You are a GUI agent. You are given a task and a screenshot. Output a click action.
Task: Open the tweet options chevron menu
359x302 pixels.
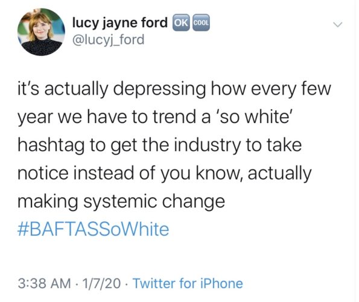(x=337, y=24)
